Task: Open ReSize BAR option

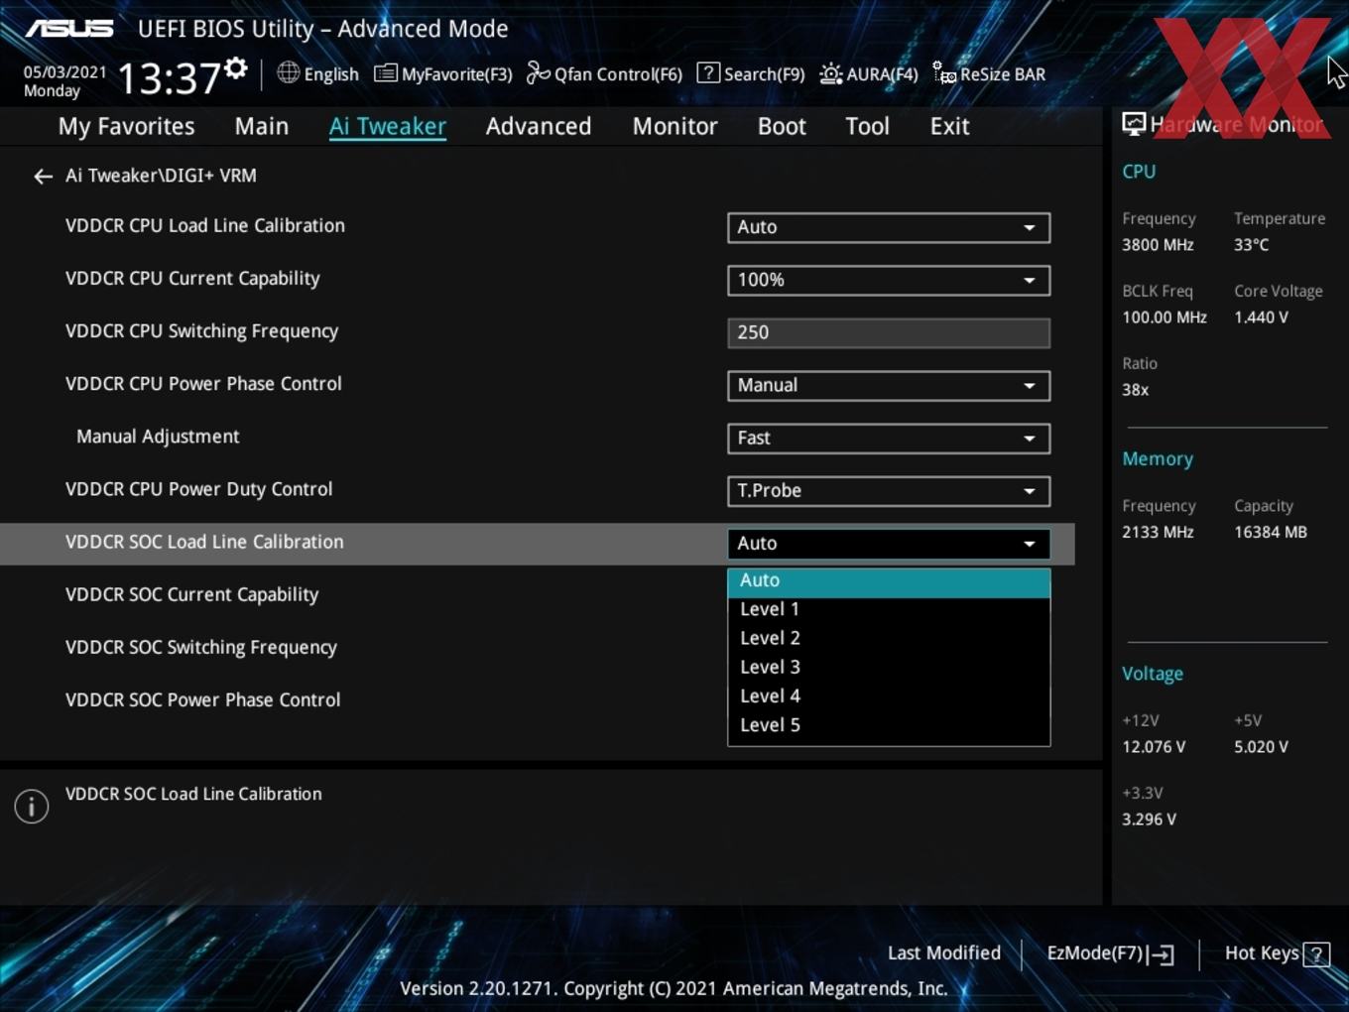Action: [x=989, y=73]
